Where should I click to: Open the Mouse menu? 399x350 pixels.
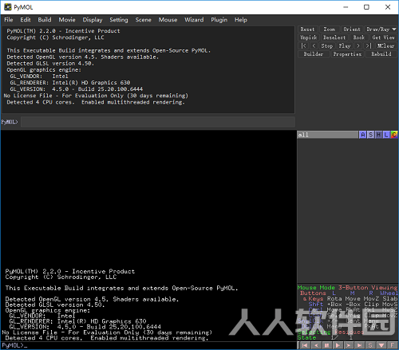pyautogui.click(x=168, y=20)
